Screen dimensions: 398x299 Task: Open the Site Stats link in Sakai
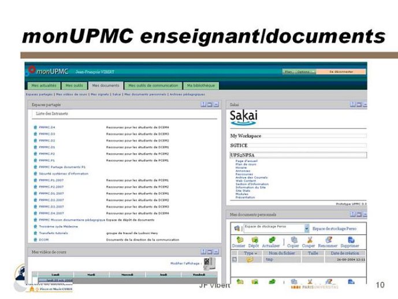pyautogui.click(x=243, y=191)
